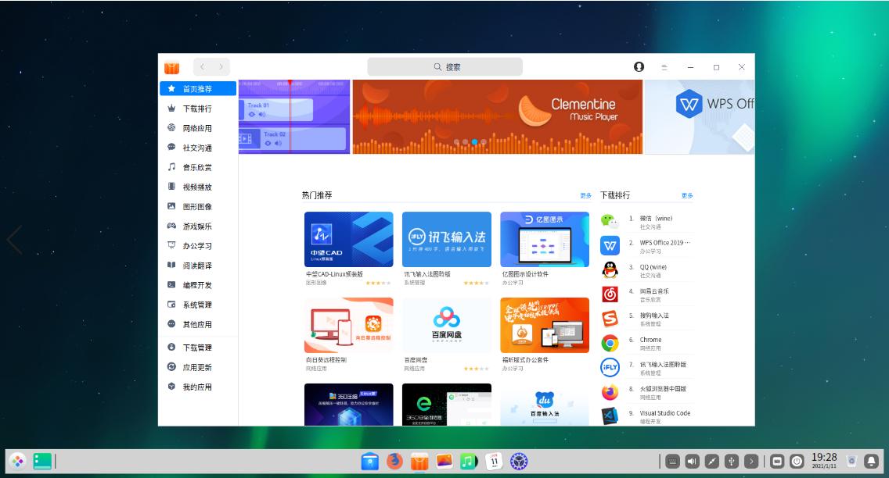Click the notification bell in the tray
The image size is (889, 478).
(871, 461)
